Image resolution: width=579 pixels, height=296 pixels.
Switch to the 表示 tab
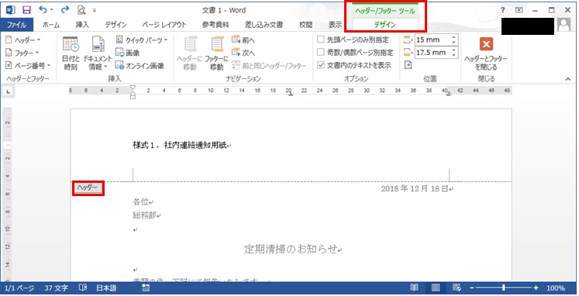point(335,25)
